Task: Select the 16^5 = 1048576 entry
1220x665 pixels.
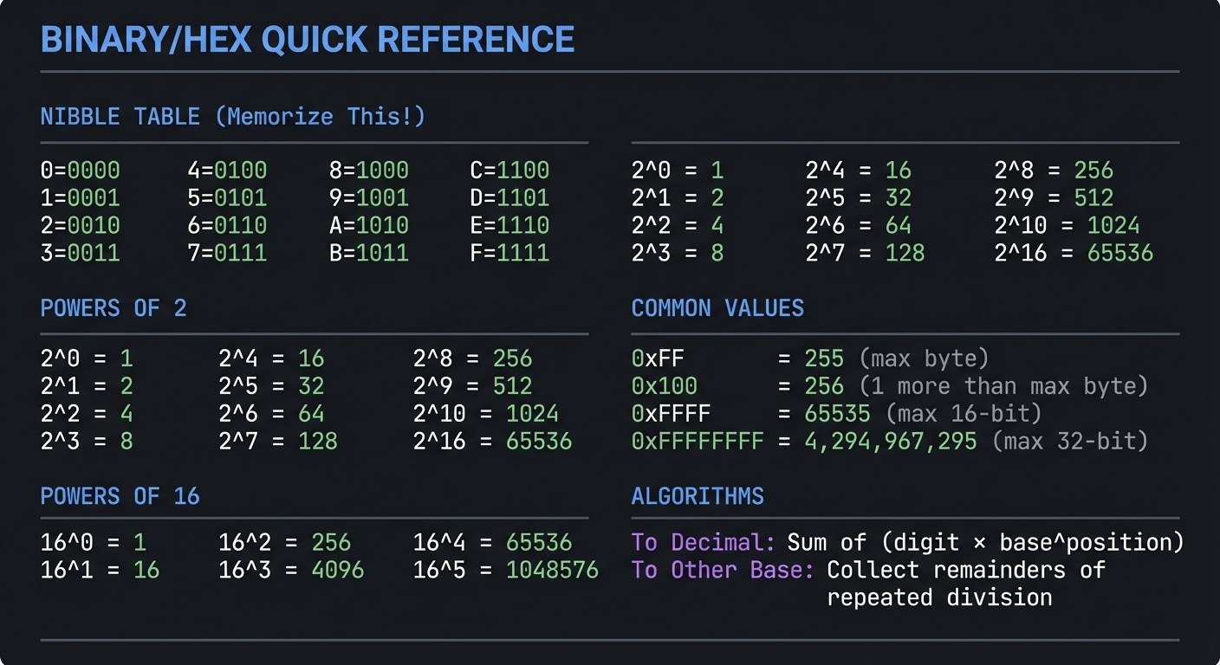Action: tap(505, 571)
